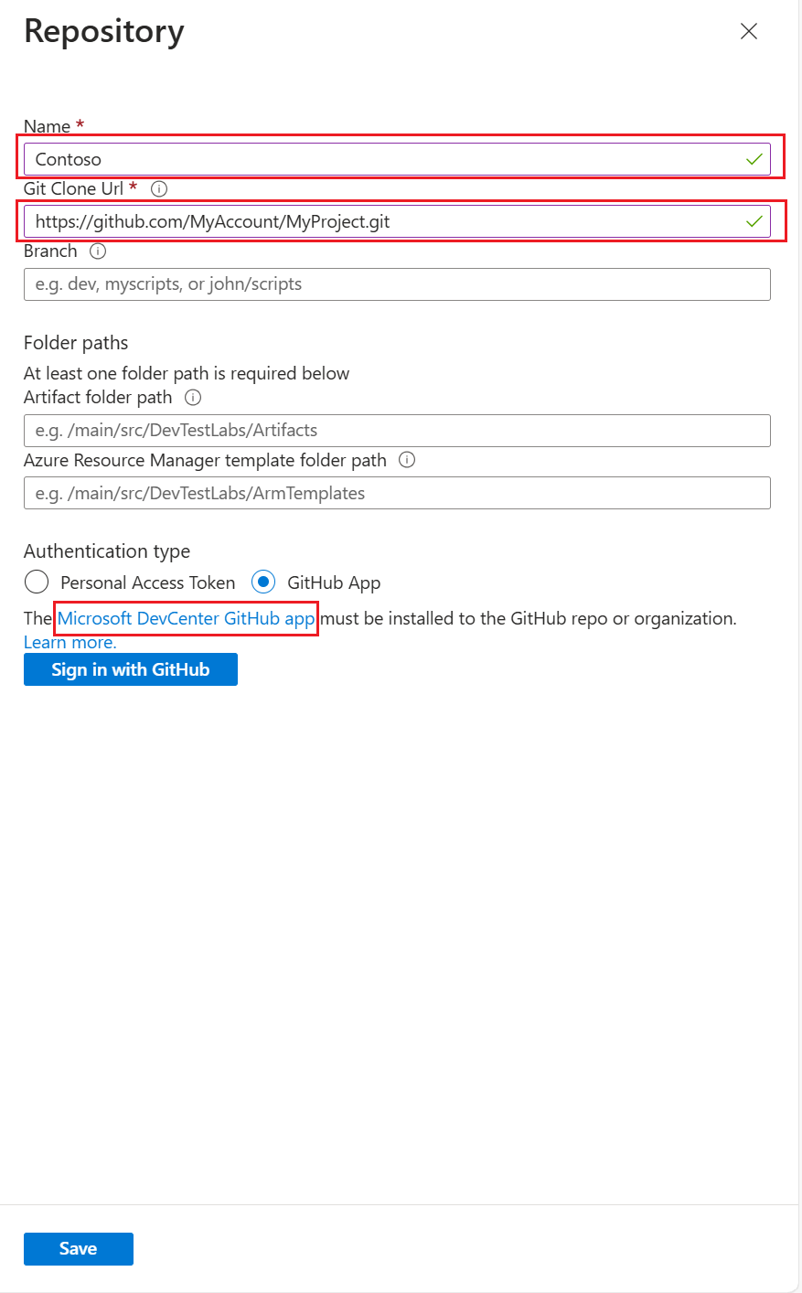Select the Personal Access Token authentication option
This screenshot has width=802, height=1293.
tap(36, 582)
